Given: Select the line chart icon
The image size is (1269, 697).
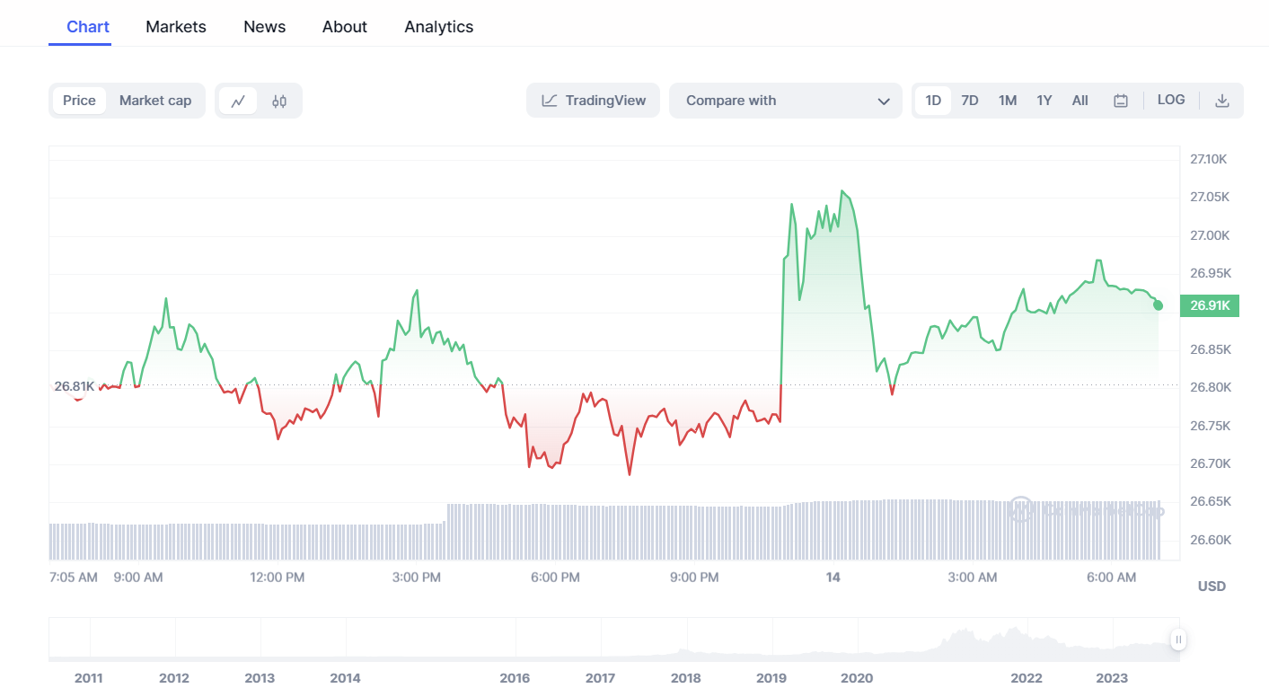Looking at the screenshot, I should click(x=238, y=101).
